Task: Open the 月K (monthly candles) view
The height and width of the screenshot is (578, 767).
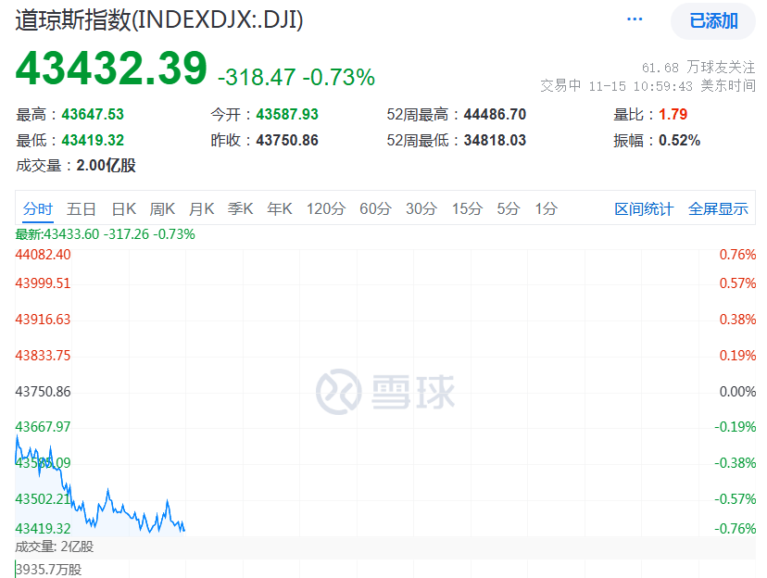Action: tap(201, 209)
